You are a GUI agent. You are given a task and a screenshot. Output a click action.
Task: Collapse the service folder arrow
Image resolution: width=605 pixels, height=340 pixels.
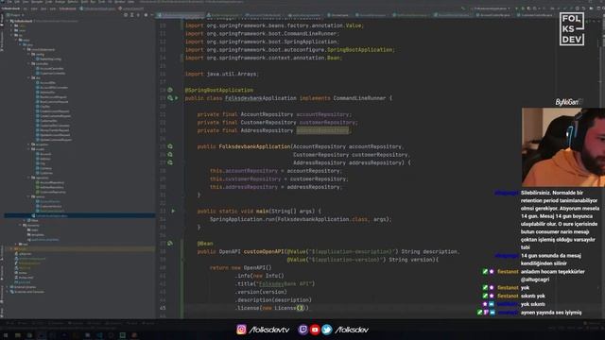tap(29, 196)
